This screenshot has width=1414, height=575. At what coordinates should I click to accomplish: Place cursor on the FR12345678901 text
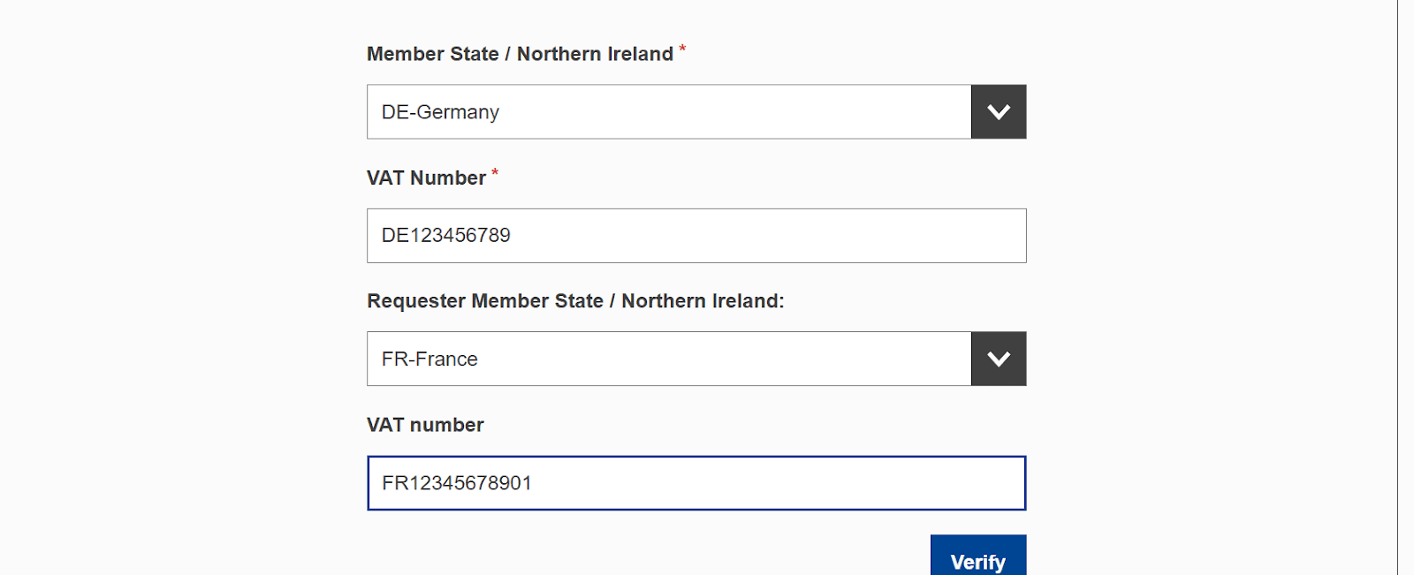pos(457,483)
